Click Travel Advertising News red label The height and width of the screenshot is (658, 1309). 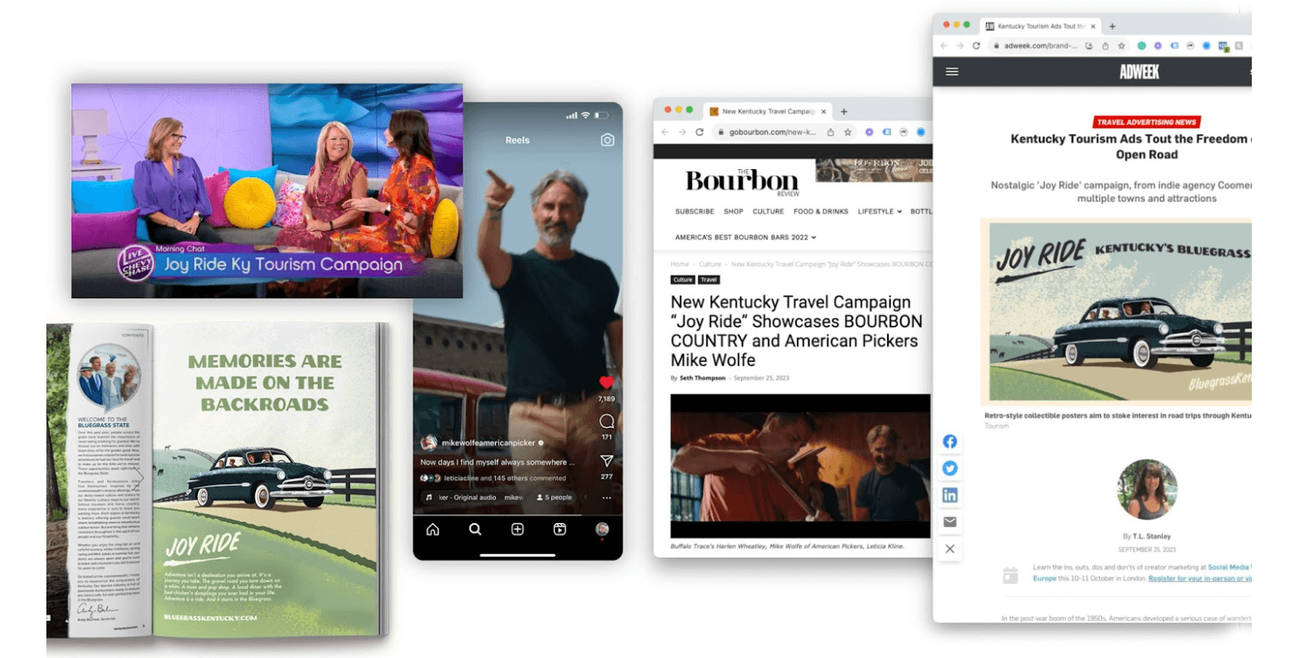(1147, 122)
